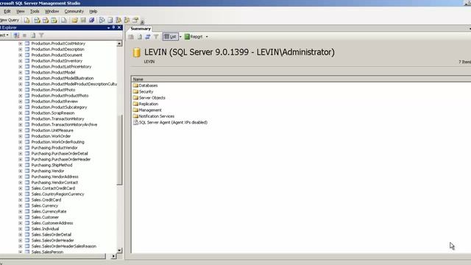The width and height of the screenshot is (471, 265).
Task: Click the Object Explorer scroll up arrow
Action: pyautogui.click(x=119, y=44)
